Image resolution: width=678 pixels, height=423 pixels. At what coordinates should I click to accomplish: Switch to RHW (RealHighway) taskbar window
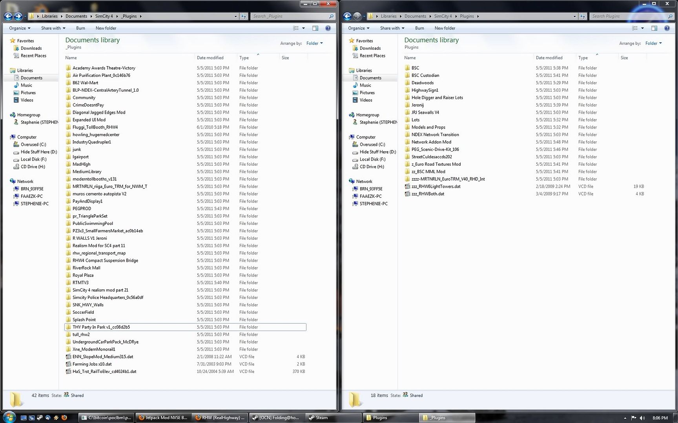(221, 418)
